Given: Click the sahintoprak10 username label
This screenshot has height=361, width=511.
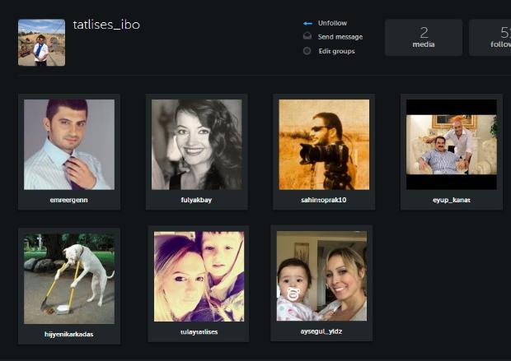Looking at the screenshot, I should pyautogui.click(x=324, y=200).
